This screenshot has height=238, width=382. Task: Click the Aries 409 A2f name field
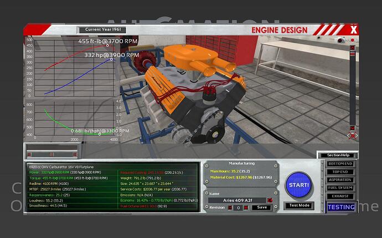(x=236, y=200)
